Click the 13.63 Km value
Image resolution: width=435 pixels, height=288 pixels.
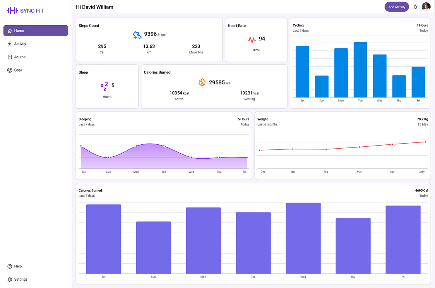149,46
